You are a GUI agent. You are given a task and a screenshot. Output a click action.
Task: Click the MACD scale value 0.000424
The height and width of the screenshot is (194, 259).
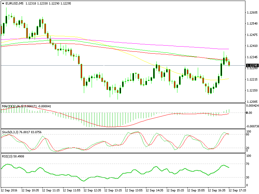[x=253, y=106]
